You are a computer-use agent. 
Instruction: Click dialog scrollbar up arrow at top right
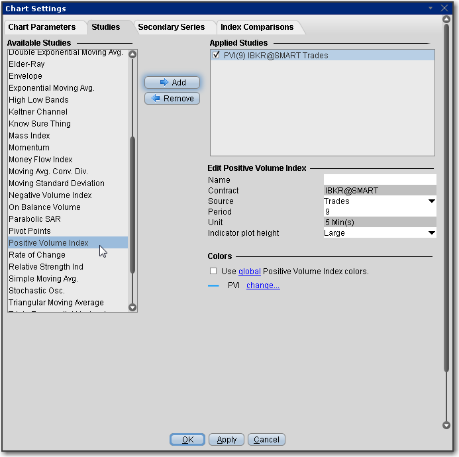446,20
